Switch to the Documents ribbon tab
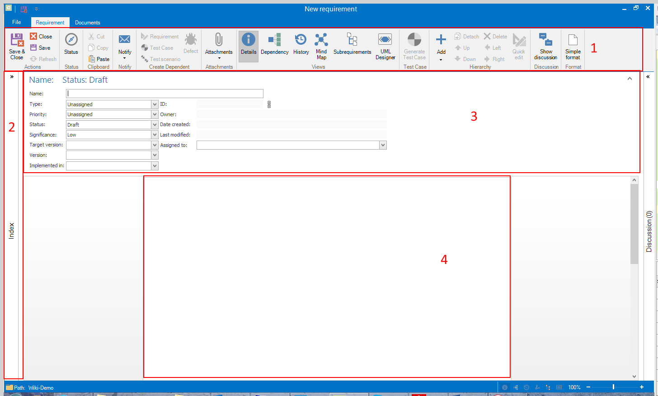Screen dimensions: 658x396 tap(87, 23)
